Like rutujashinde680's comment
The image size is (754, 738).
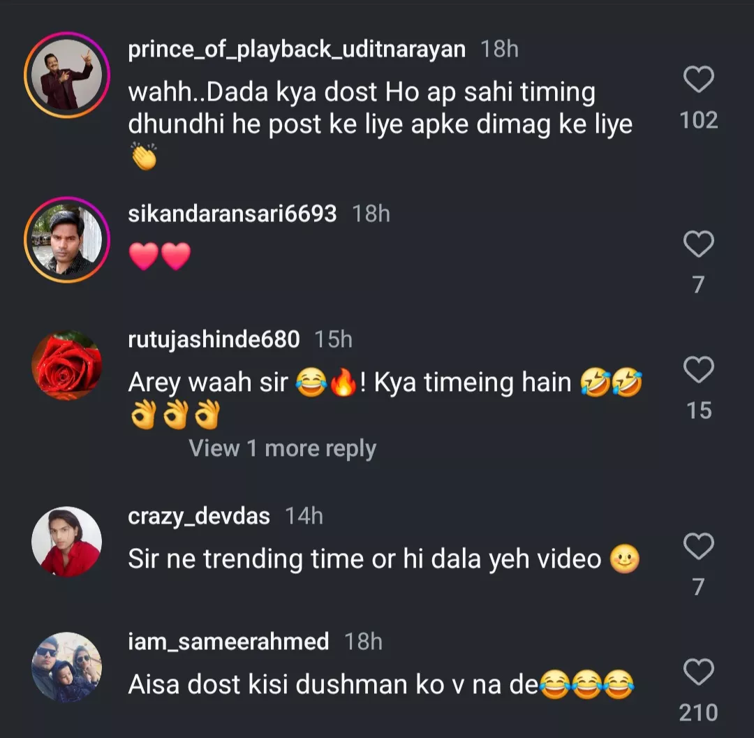tap(698, 370)
